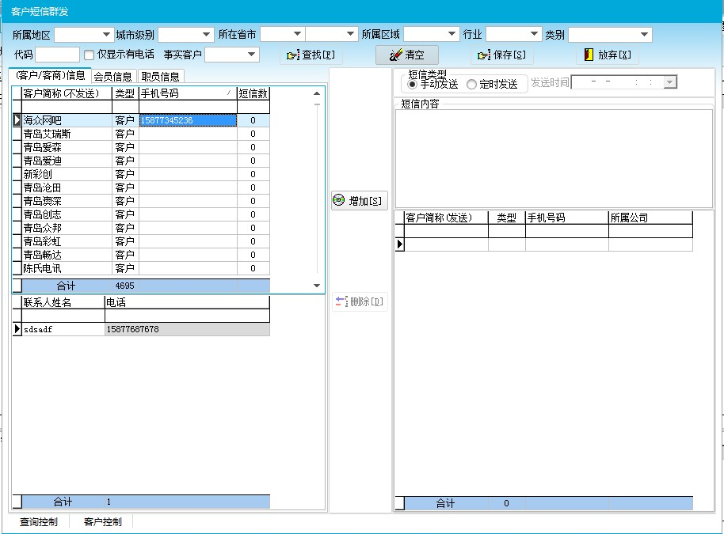The image size is (724, 534).
Task: Select the 陈氏电讯 customer row
Action: coord(141,268)
